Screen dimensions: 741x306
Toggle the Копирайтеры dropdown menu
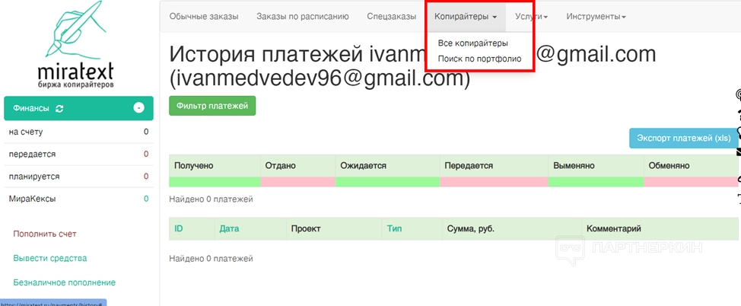pos(466,17)
